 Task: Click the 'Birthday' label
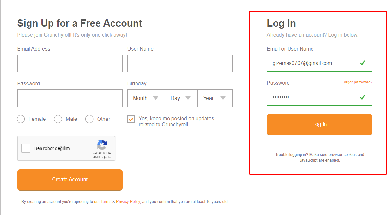(x=137, y=84)
